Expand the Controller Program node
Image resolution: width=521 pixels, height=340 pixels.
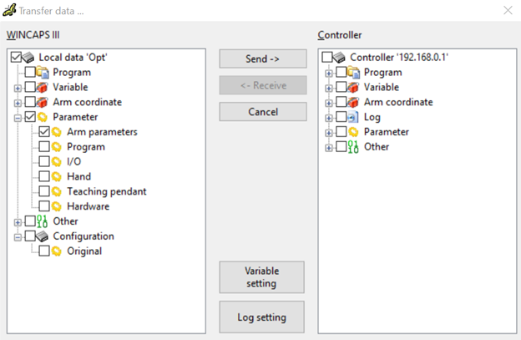(x=329, y=74)
